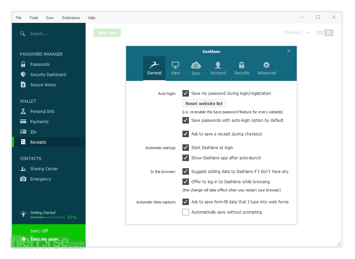
Task: Click the View tab's monitor icon
Action: point(176,65)
